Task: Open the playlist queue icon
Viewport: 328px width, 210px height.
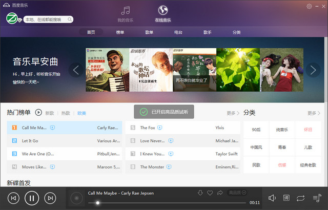Action: coord(316,198)
